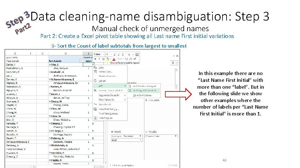Select Sort Largest to Smallest
Screen dimensions: 300x168
(144, 91)
